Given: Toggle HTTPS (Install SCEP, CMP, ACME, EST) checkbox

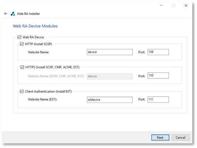Looking at the screenshot, I should [22, 67].
